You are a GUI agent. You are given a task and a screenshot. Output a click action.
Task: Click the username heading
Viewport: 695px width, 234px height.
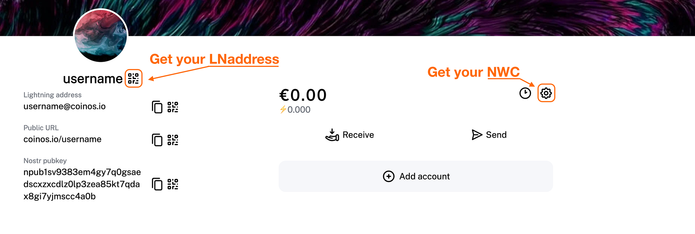pos(93,79)
